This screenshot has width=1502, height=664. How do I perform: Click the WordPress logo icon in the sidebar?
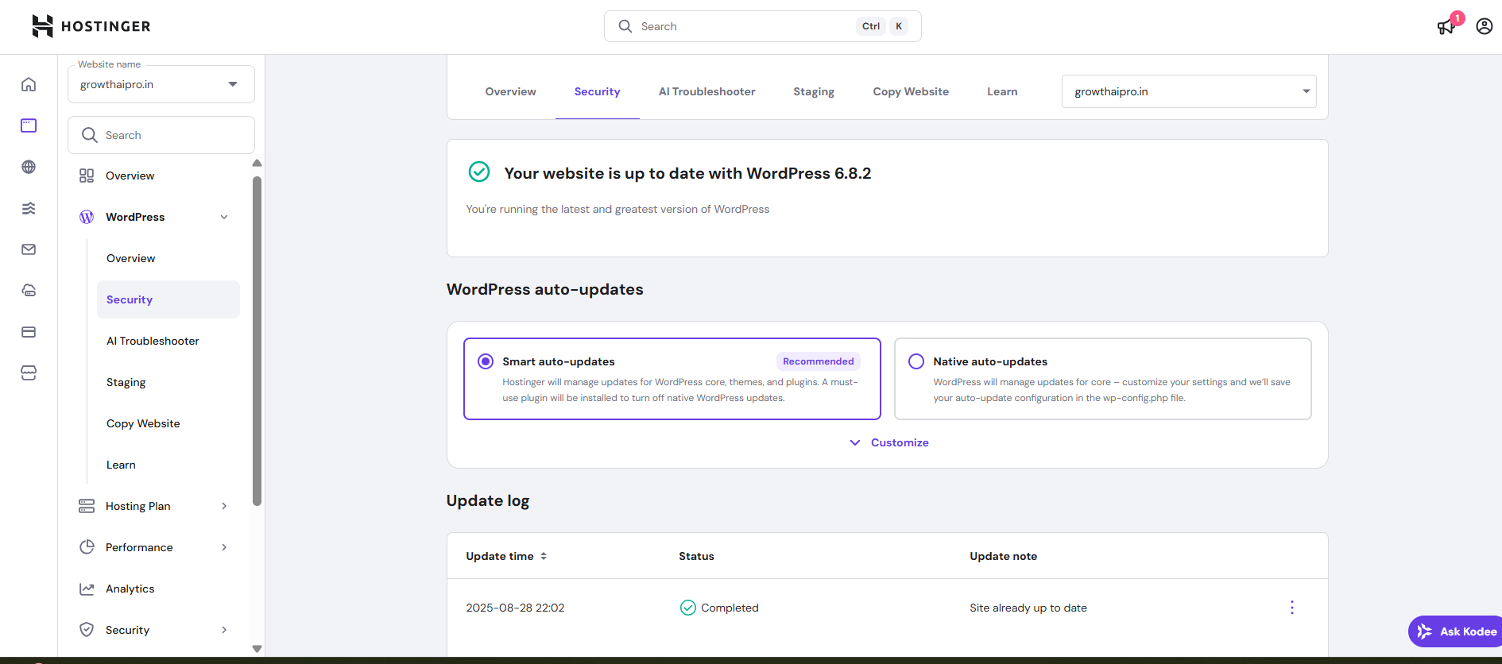87,217
